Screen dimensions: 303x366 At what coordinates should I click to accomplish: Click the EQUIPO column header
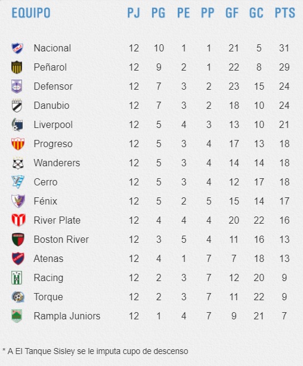pos(31,13)
